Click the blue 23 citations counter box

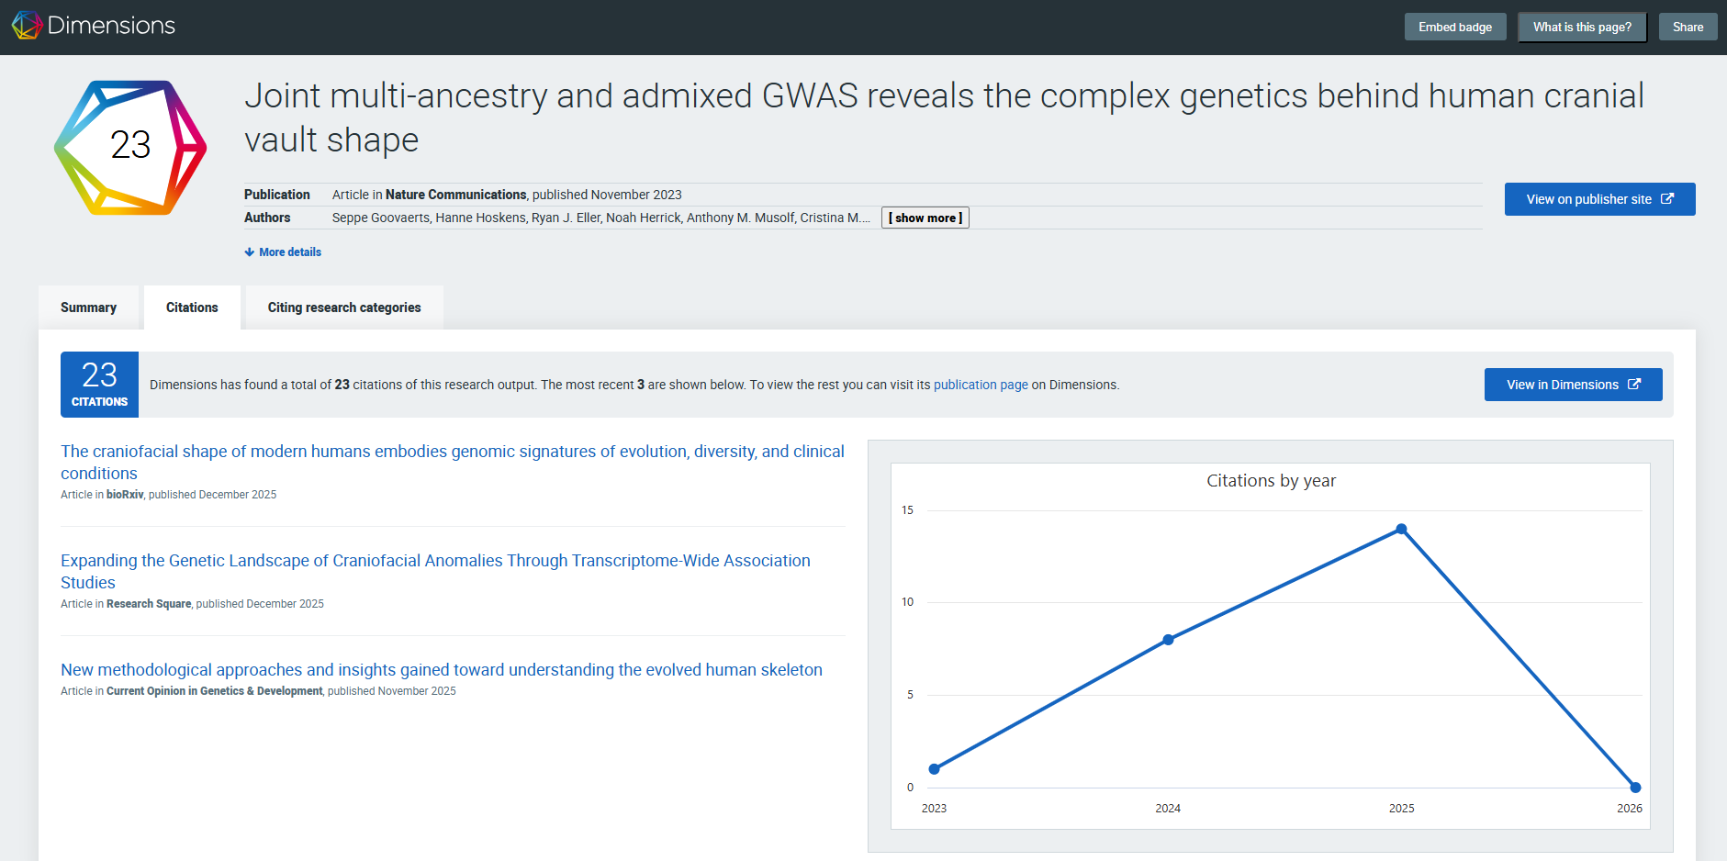point(99,385)
